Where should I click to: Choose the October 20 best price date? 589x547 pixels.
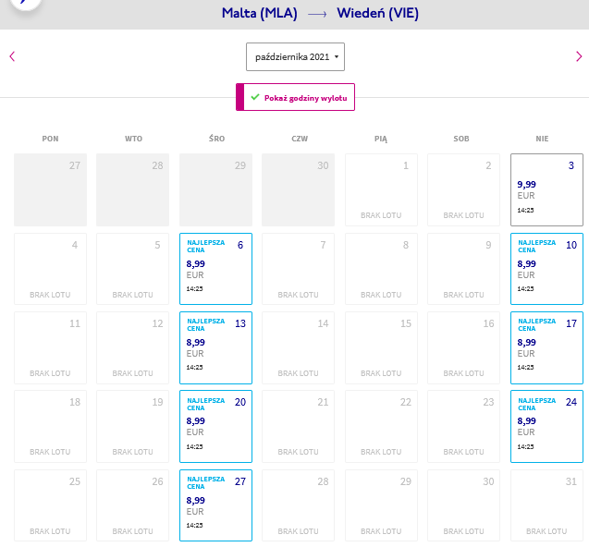coord(215,427)
